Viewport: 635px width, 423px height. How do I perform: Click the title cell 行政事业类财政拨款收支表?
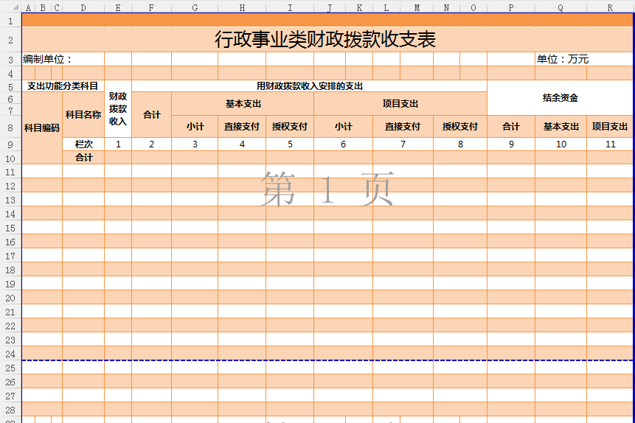(325, 40)
